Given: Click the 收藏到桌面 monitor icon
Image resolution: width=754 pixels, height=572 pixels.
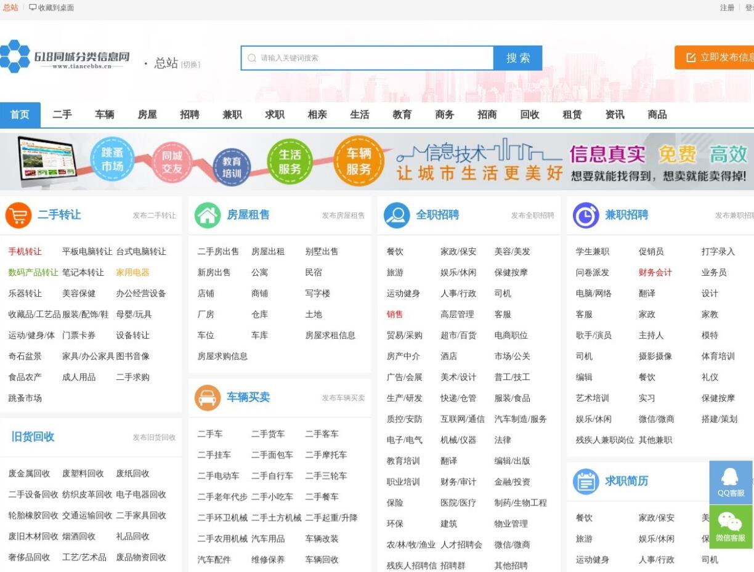Looking at the screenshot, I should tap(31, 7).
